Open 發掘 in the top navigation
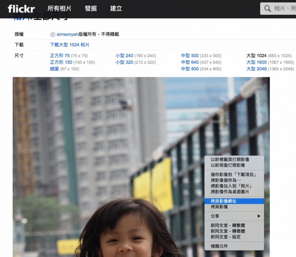Screen dimensions: 296x257 [x=91, y=9]
